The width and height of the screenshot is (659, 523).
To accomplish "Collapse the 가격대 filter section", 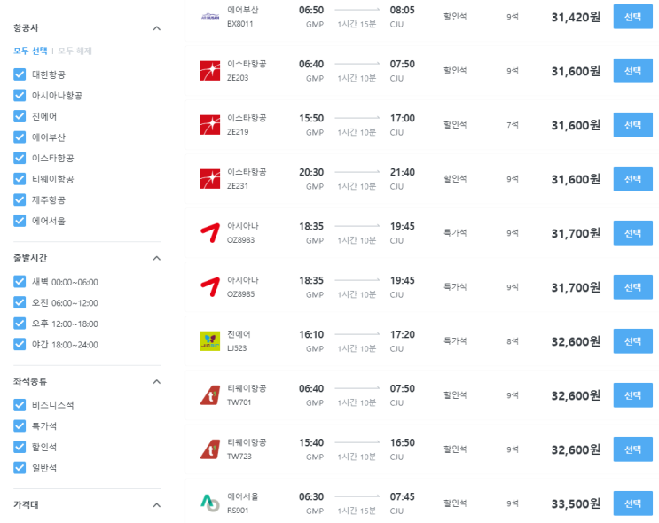I will click(157, 505).
